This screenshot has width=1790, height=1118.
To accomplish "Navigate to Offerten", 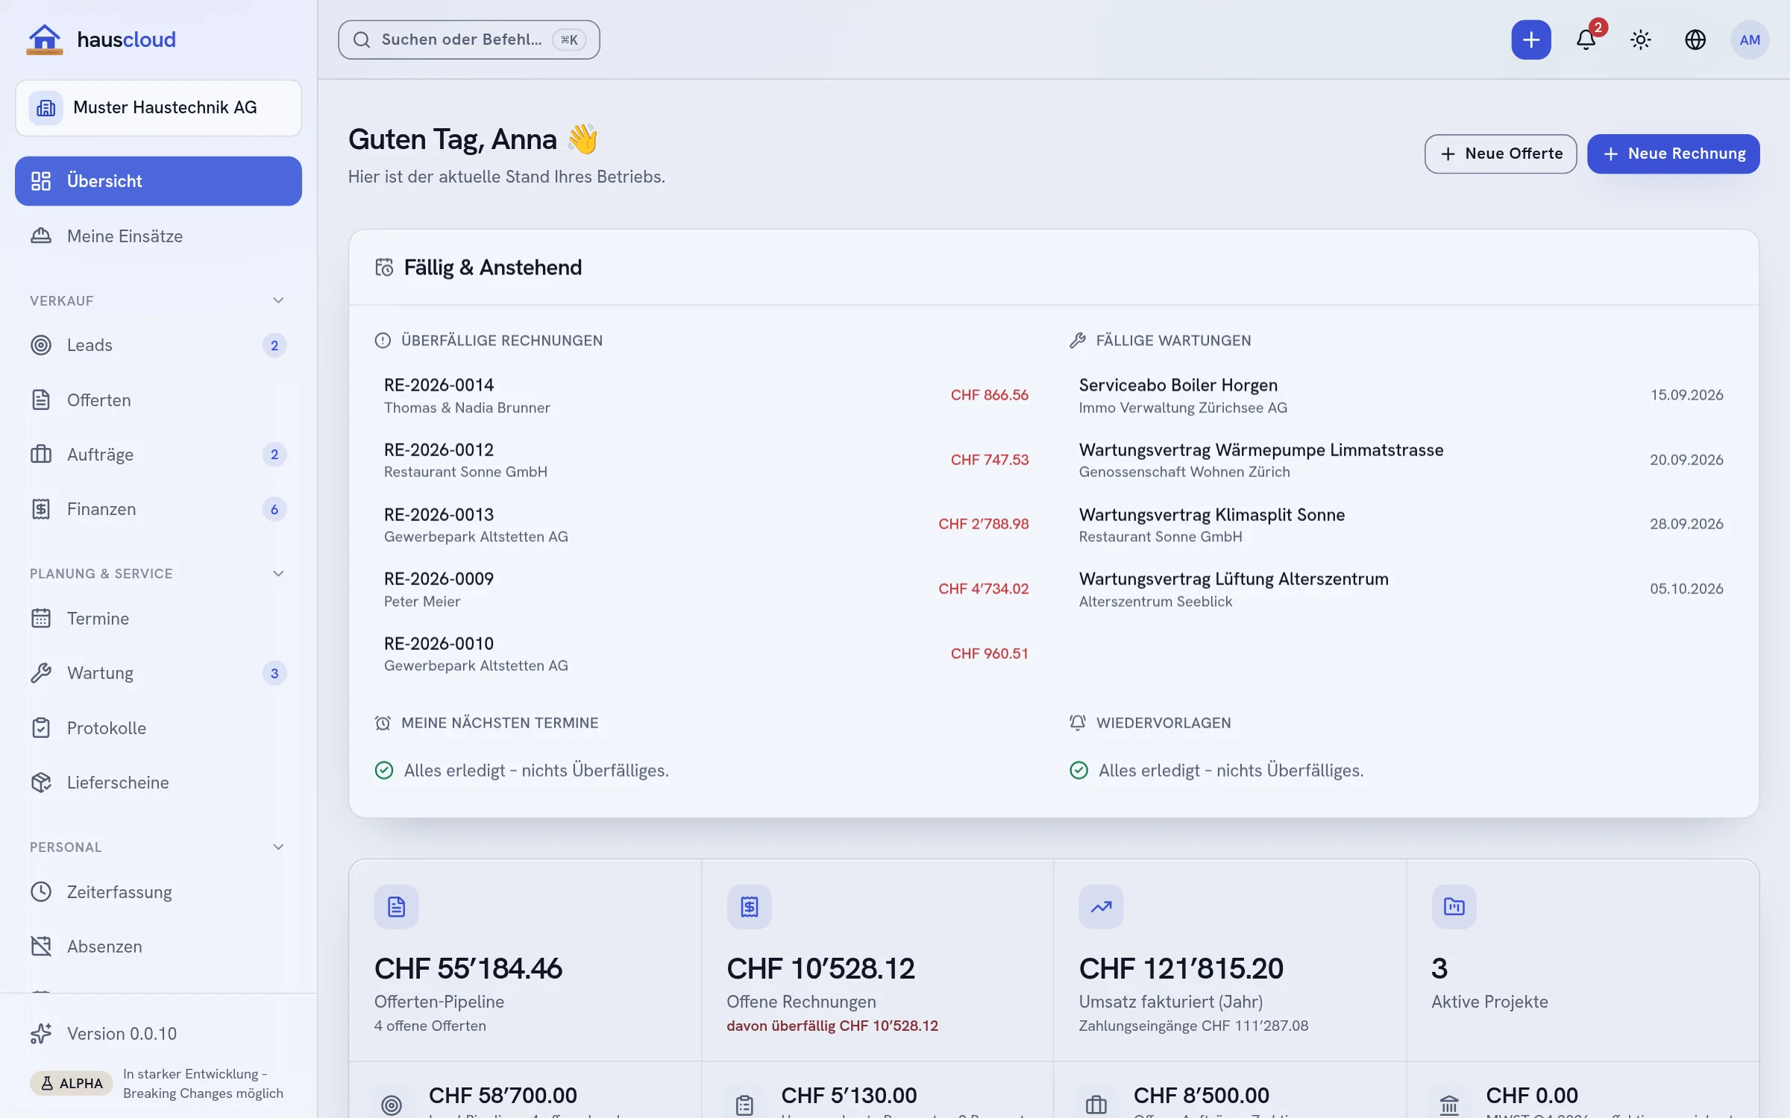I will 158,400.
